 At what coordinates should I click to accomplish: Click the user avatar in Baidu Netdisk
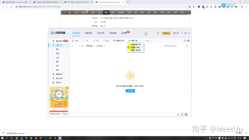pyautogui.click(x=146, y=33)
